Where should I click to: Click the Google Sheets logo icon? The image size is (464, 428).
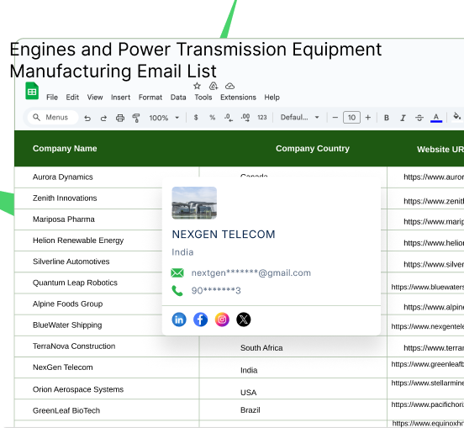pos(32,91)
